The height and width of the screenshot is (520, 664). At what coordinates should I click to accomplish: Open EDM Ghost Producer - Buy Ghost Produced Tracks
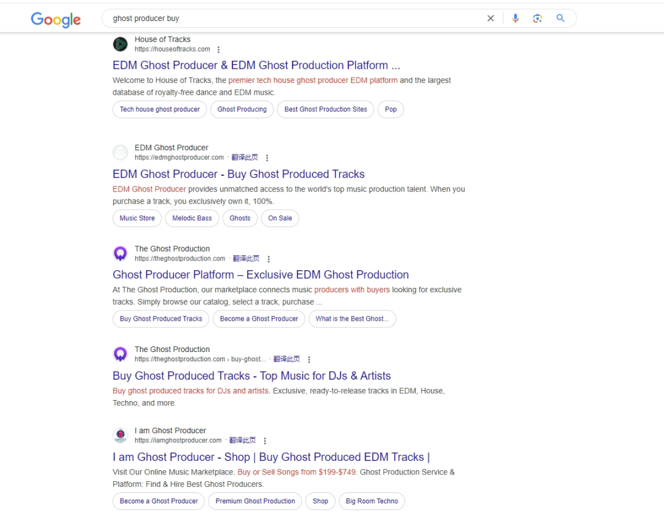(239, 174)
